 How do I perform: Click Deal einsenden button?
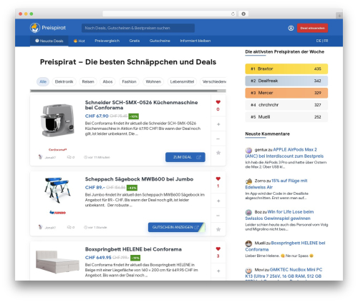coord(312,28)
